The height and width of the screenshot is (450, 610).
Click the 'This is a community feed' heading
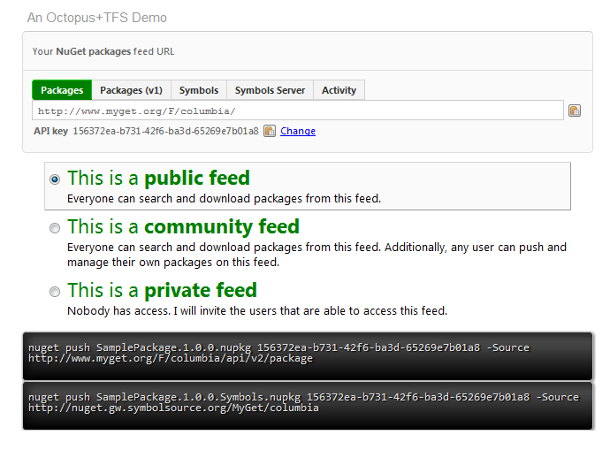(x=183, y=226)
